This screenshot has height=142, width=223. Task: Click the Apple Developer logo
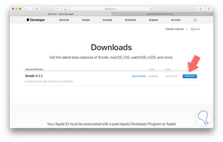35,20
